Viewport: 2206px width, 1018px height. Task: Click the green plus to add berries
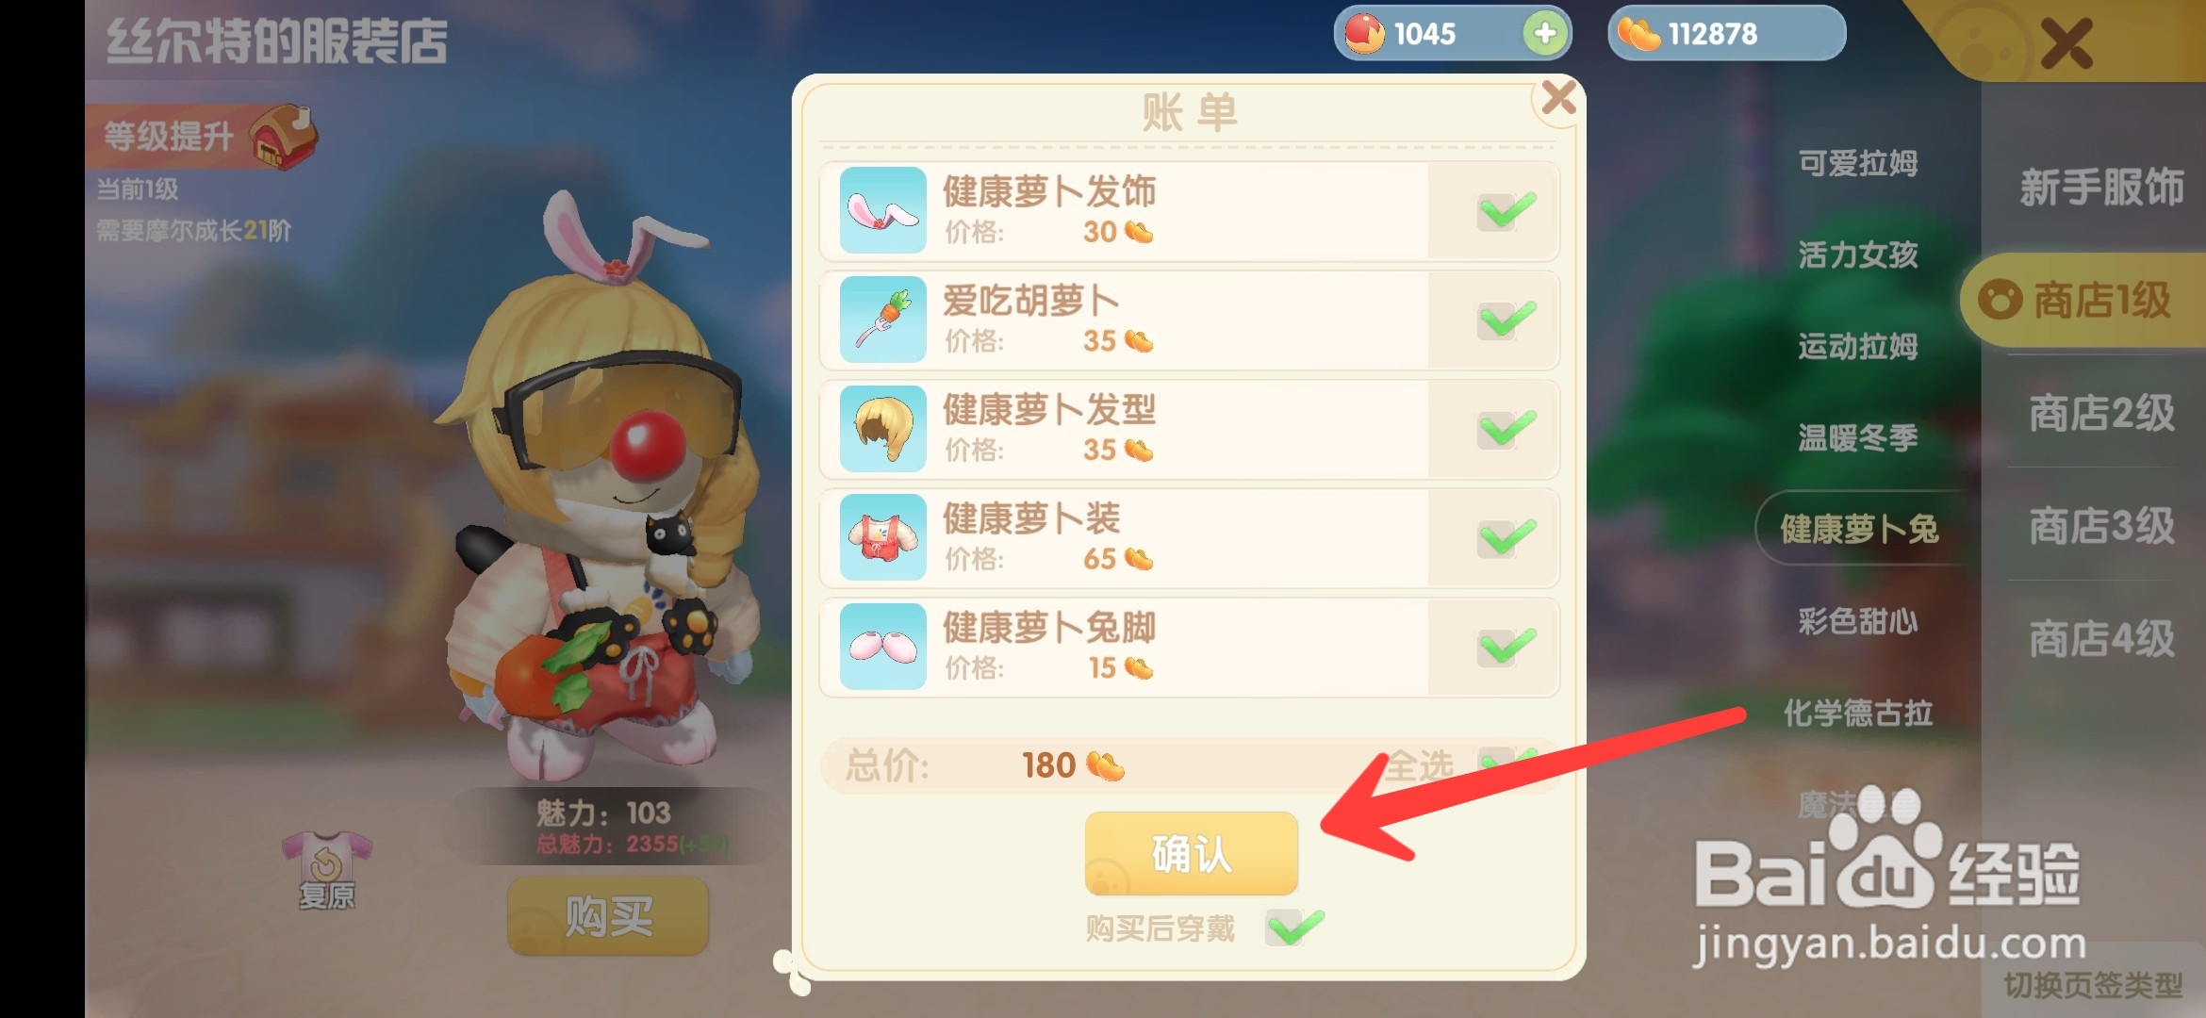1545,33
